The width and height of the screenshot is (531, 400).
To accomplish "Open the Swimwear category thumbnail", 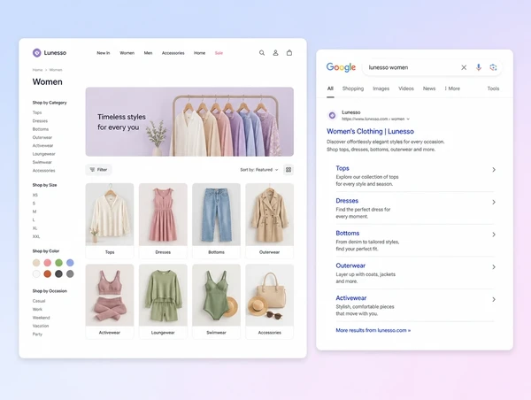I will pyautogui.click(x=217, y=295).
